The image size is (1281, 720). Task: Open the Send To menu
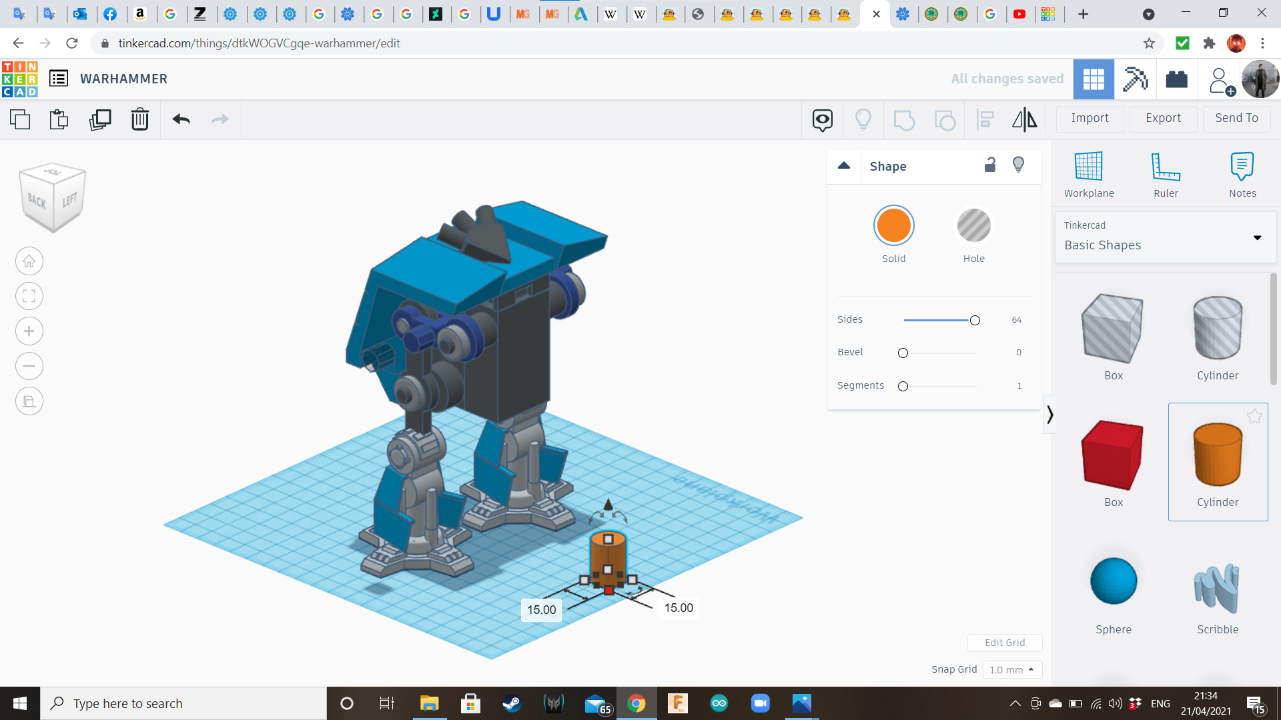coord(1236,118)
